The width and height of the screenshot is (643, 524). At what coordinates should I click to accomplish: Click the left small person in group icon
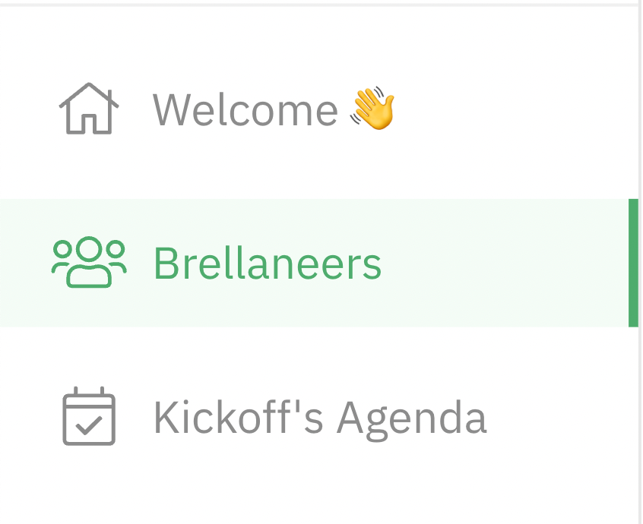[62, 257]
